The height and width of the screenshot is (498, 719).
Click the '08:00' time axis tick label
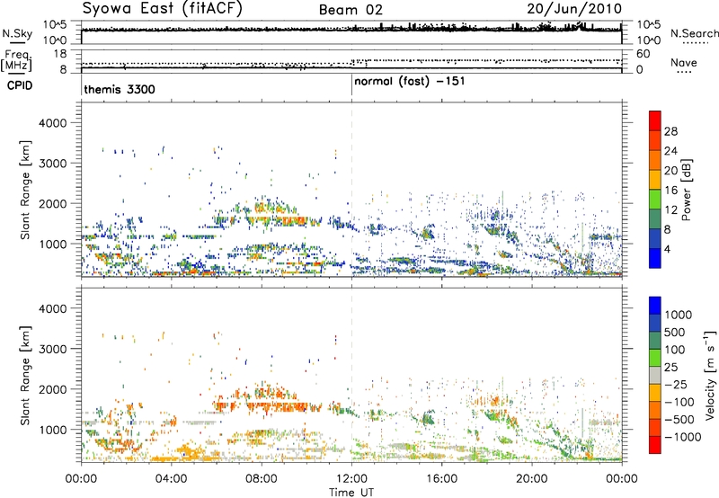(x=262, y=478)
